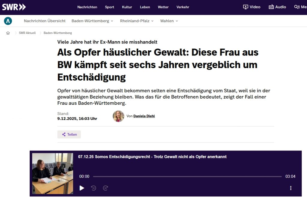Click the Teilen share button

coord(69,135)
